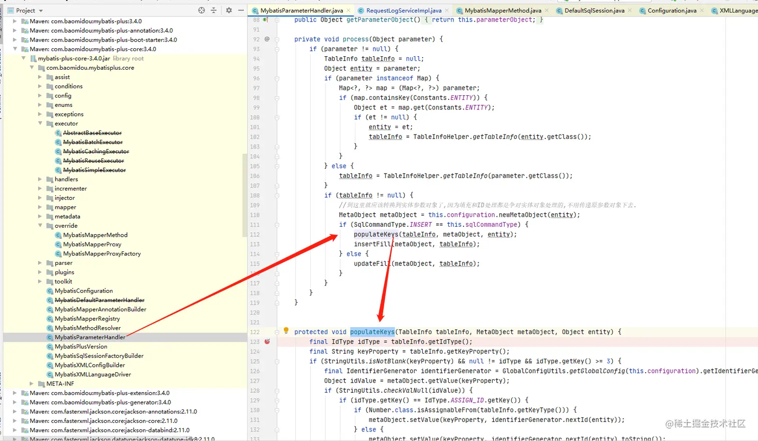Collapse all nodes in the Project panel
Image resolution: width=758 pixels, height=441 pixels.
[214, 10]
